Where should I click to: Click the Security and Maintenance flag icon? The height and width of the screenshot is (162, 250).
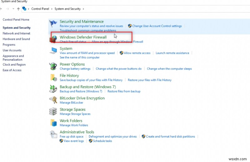[53, 24]
